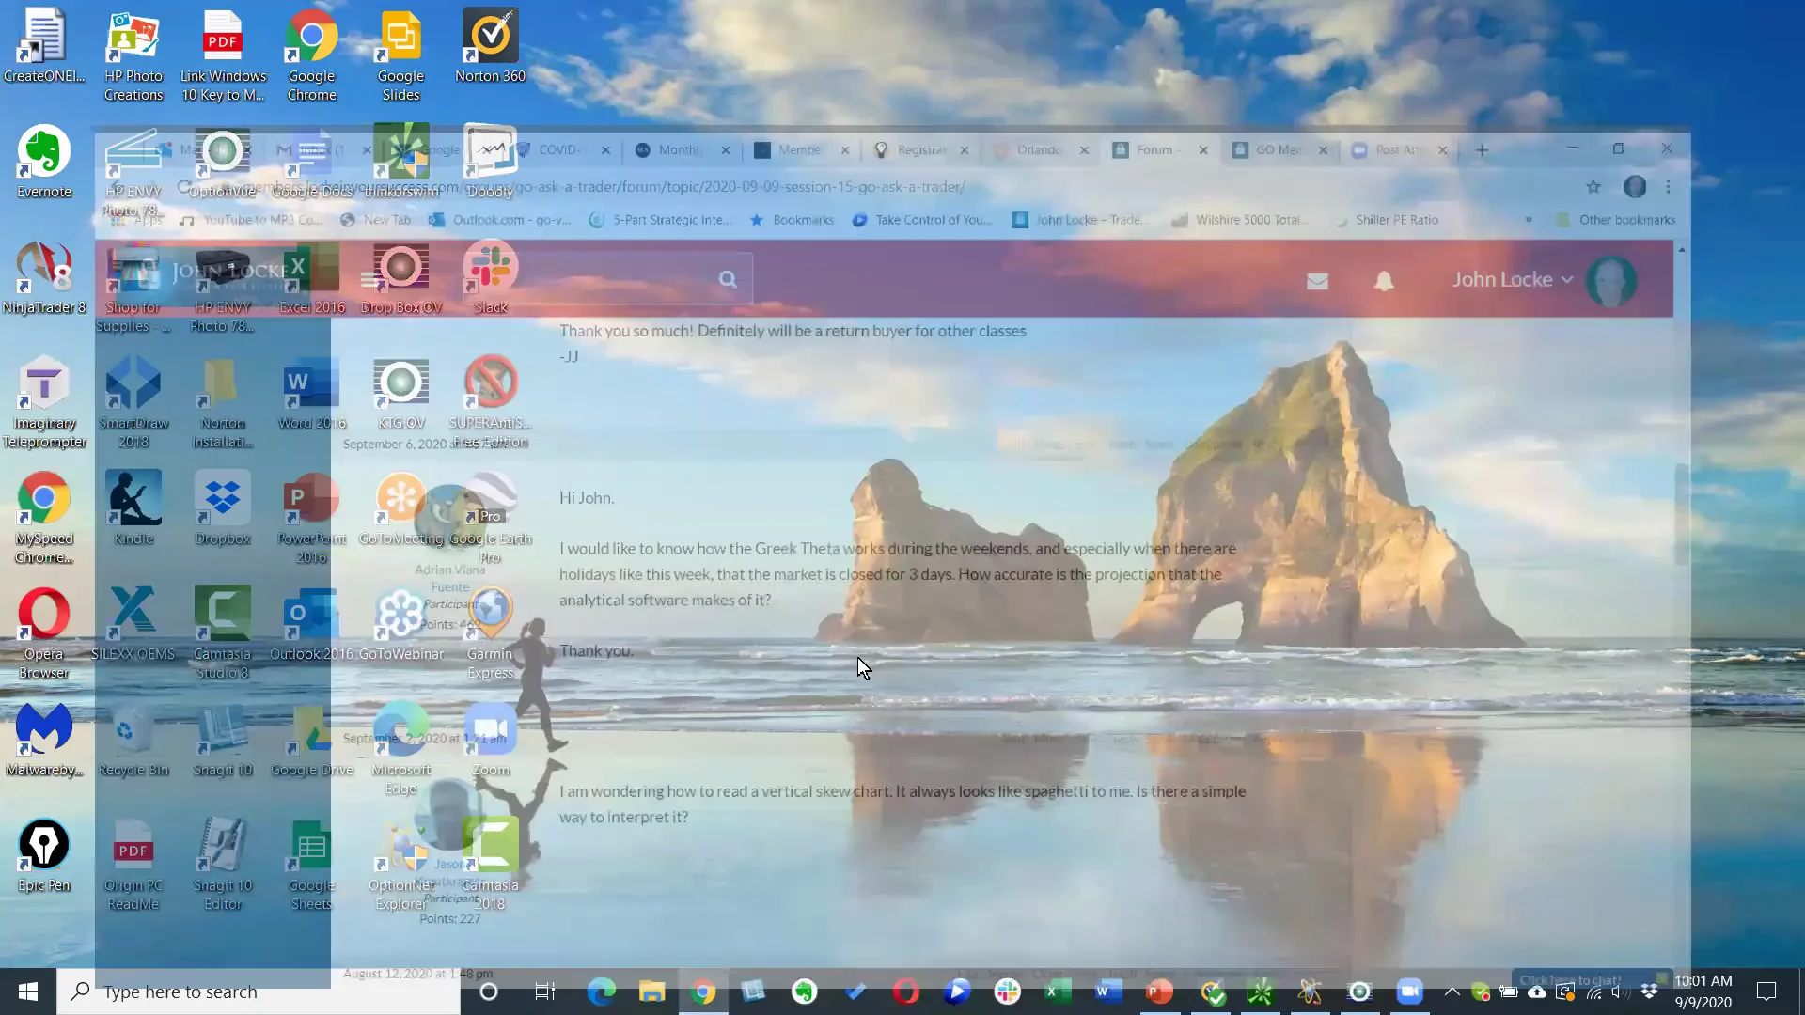Viewport: 1805px width, 1015px height.
Task: Select the Google Drive desktop icon
Action: 312,741
